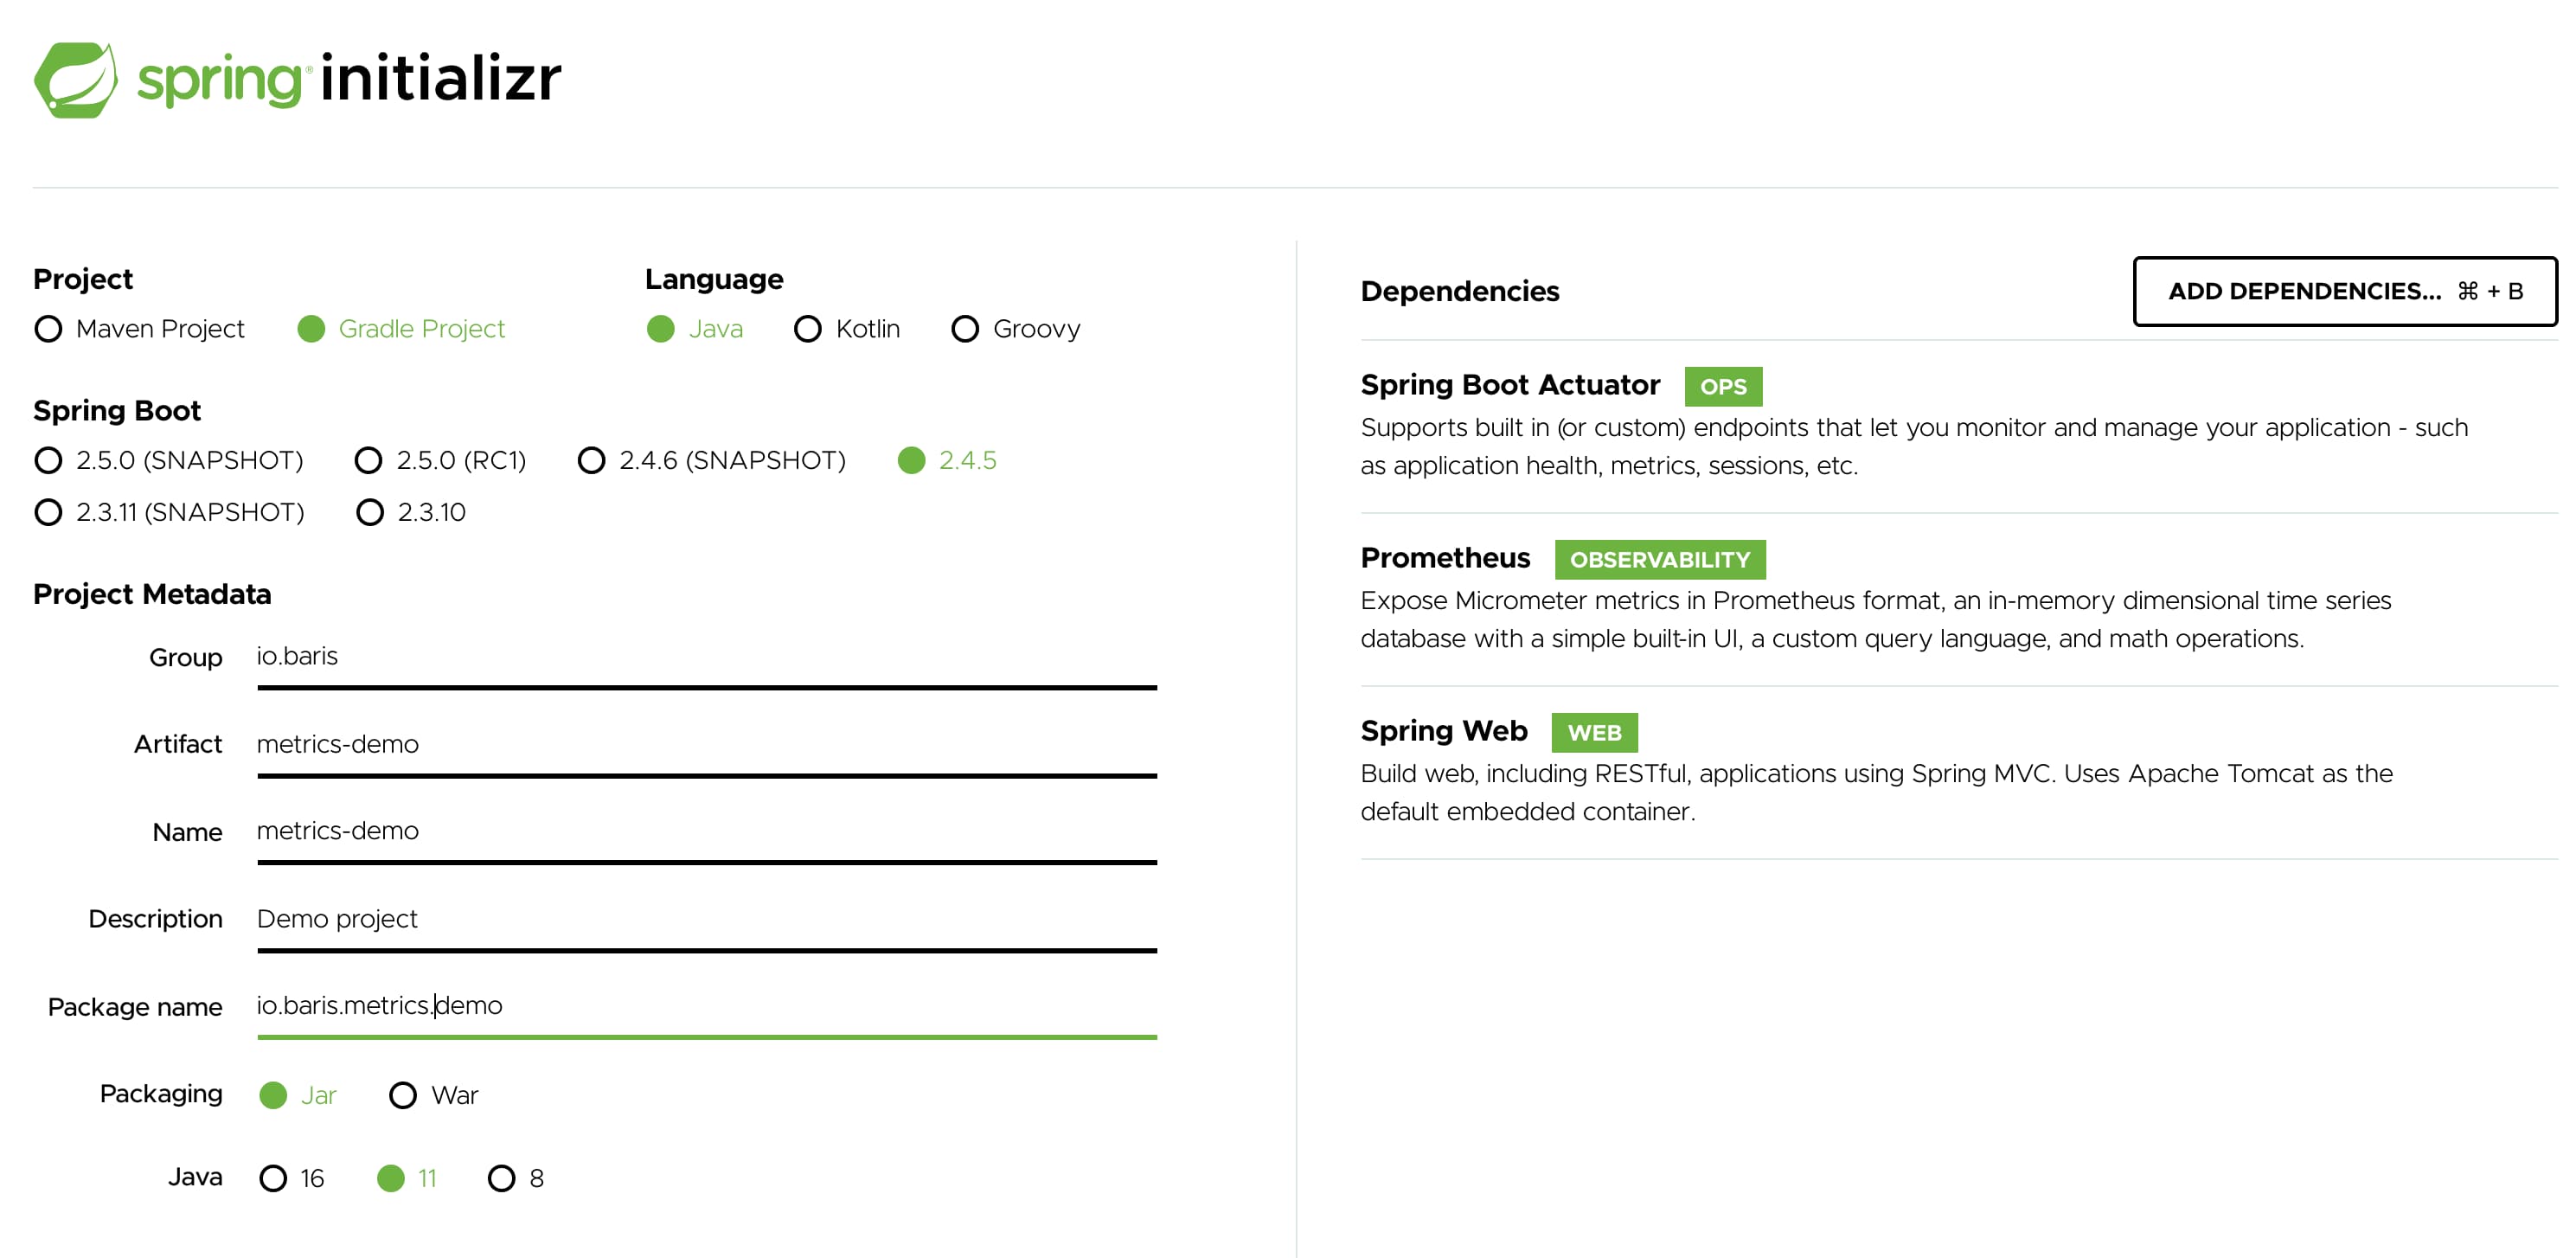Click the Spring leaf logo icon
This screenshot has width=2576, height=1258.
[76, 80]
